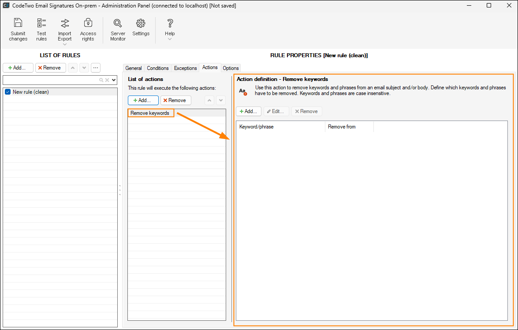
Task: Remove the selected action from List of actions
Action: click(175, 100)
